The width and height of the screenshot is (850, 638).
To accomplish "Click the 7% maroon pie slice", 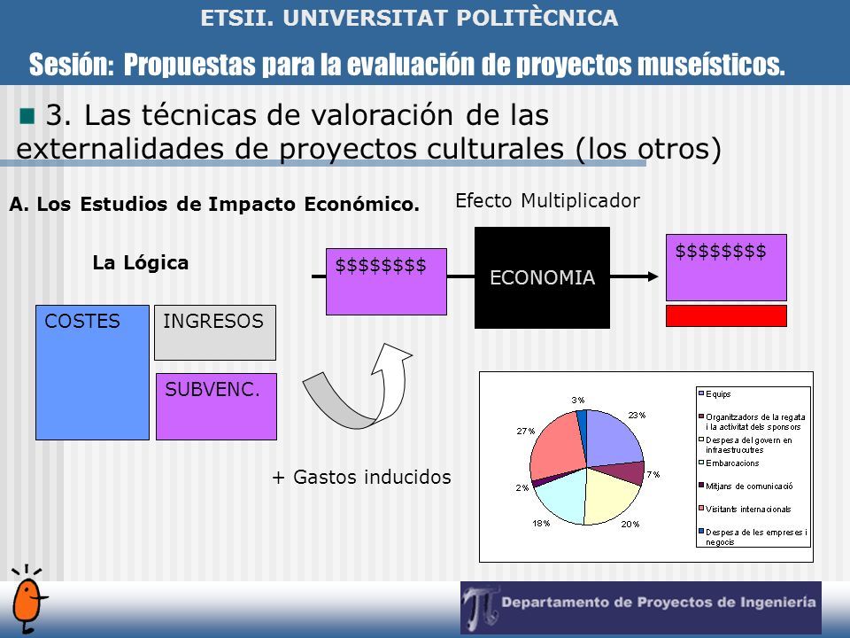I will click(623, 472).
